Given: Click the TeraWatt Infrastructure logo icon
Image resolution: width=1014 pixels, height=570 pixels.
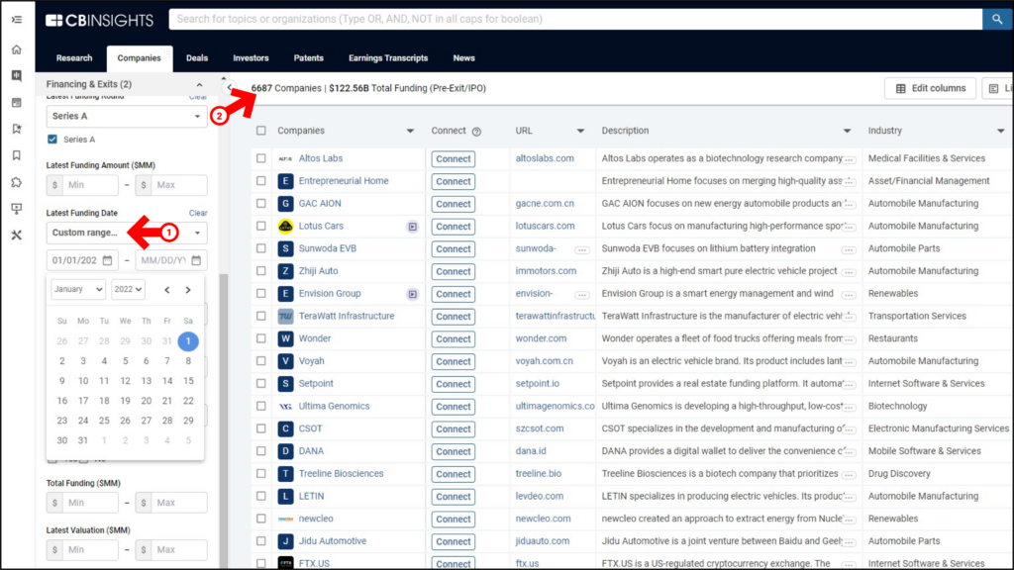Looking at the screenshot, I should [285, 316].
